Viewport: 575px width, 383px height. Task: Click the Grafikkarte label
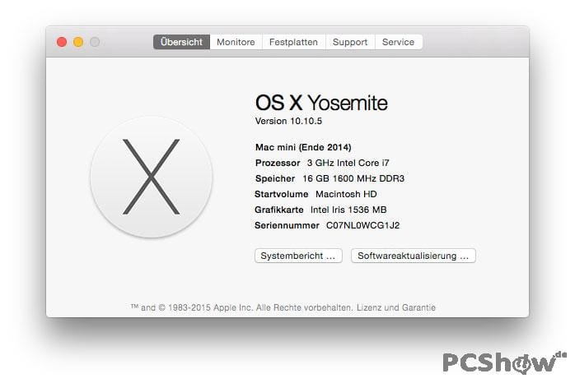[x=279, y=210]
